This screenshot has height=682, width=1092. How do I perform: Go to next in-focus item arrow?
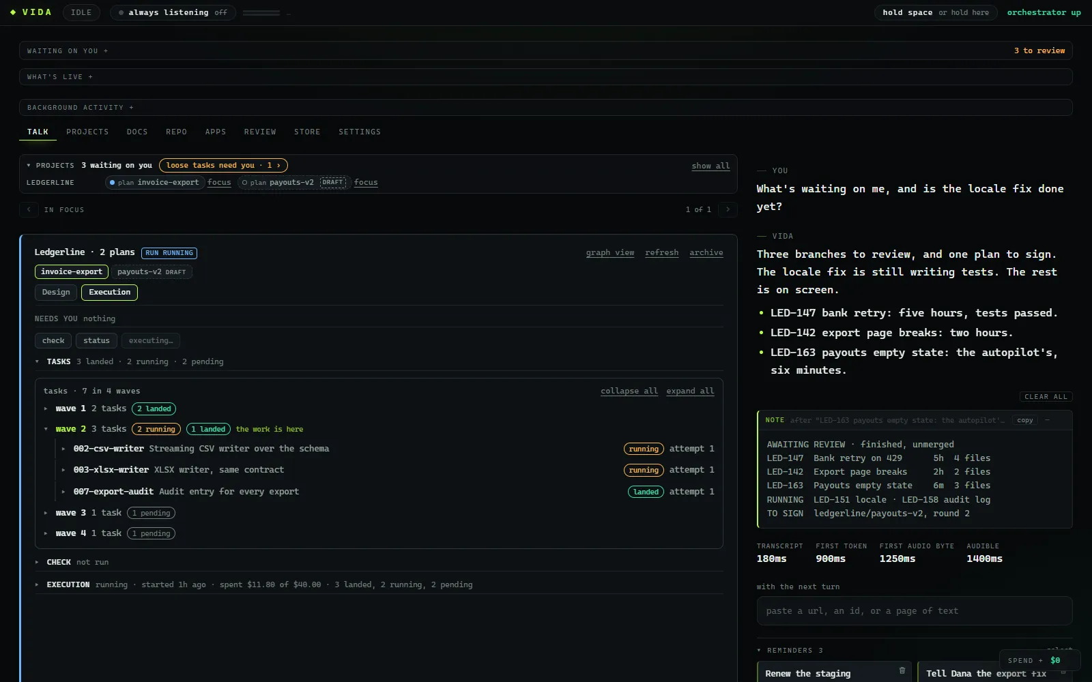coord(728,209)
